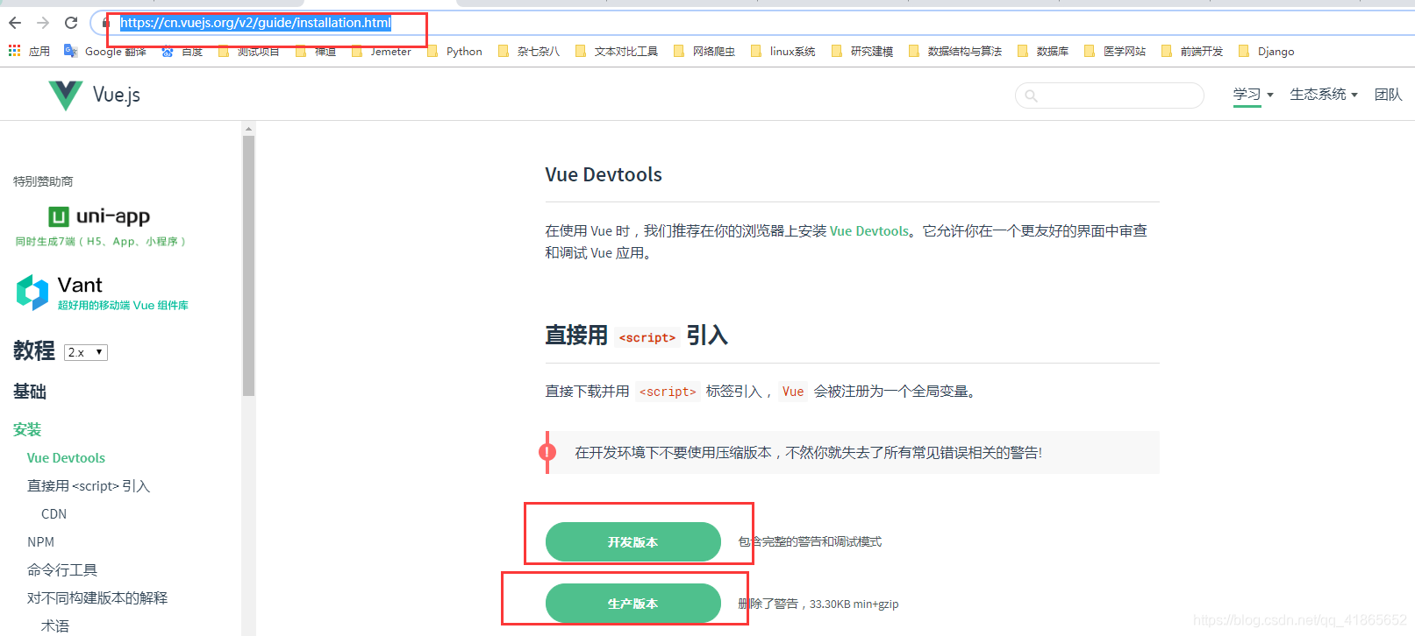1415x636 pixels.
Task: Click the sidebar vertical scrollbar thumb
Action: click(248, 266)
